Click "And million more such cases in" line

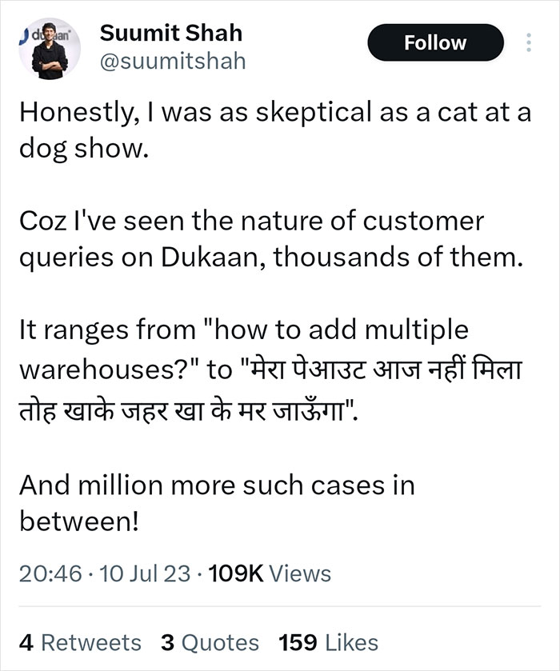coord(217,485)
